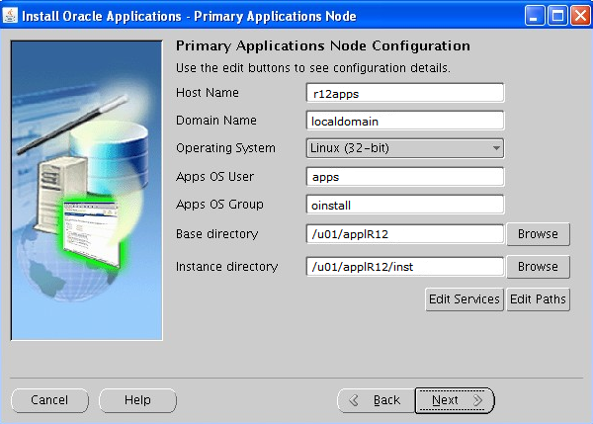Image resolution: width=593 pixels, height=424 pixels.
Task: Click the Base directory field /u01/applR12
Action: pyautogui.click(x=404, y=234)
